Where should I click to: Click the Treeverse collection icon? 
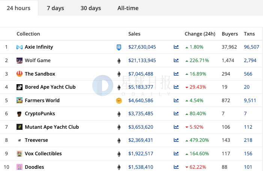pos(20,140)
